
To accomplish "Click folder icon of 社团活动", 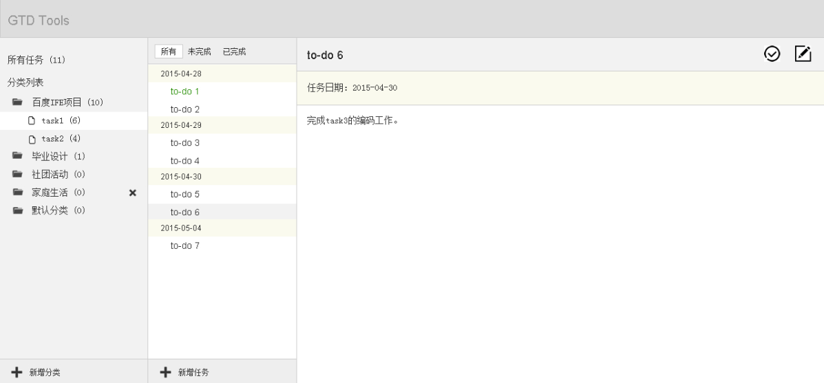I will pos(18,174).
